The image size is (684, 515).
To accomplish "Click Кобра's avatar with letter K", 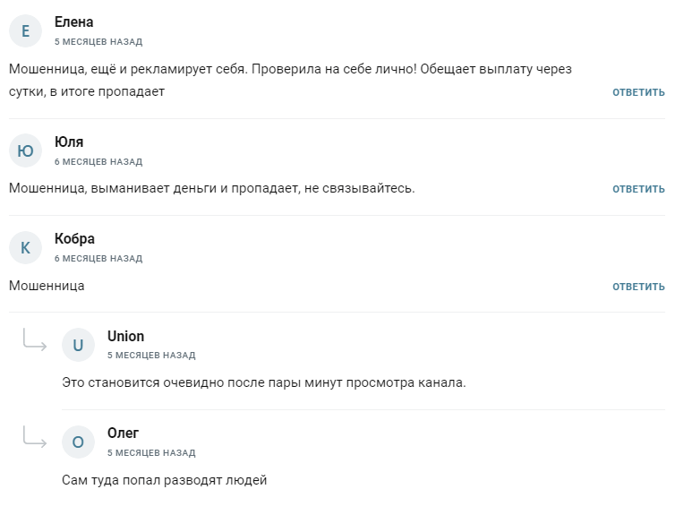I will (x=25, y=248).
